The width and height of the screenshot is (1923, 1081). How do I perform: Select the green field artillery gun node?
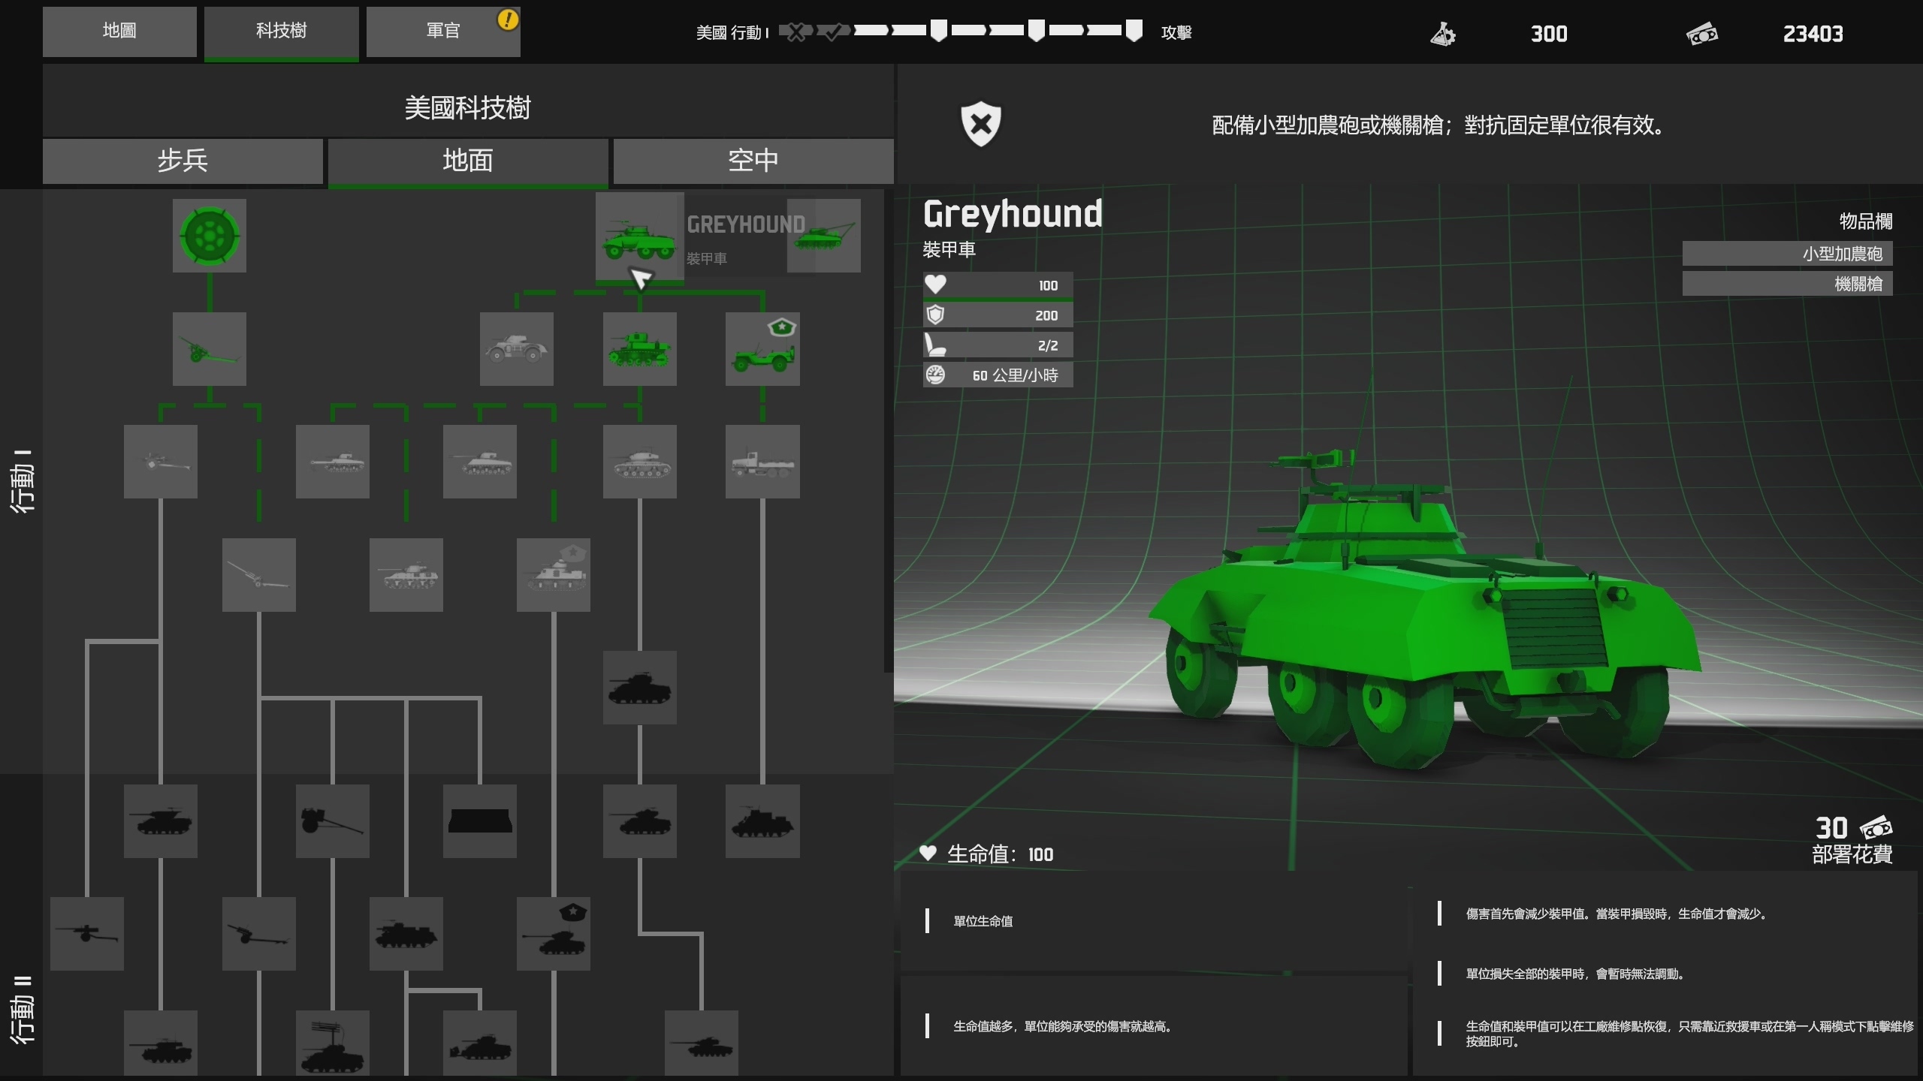pyautogui.click(x=209, y=349)
